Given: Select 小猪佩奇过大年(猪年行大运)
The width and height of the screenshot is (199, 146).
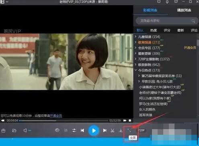Looking at the screenshot, I should point(160,87).
